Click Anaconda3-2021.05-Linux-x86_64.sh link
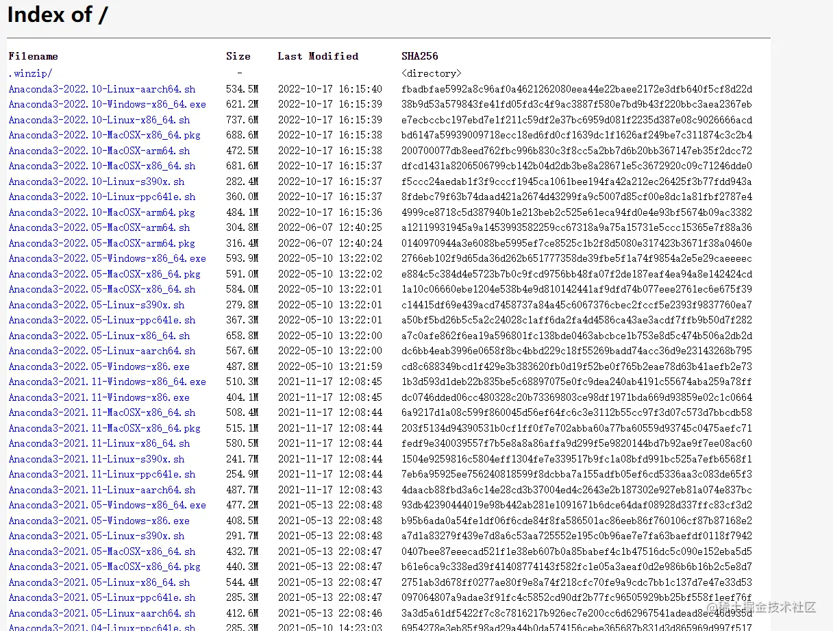 click(99, 582)
